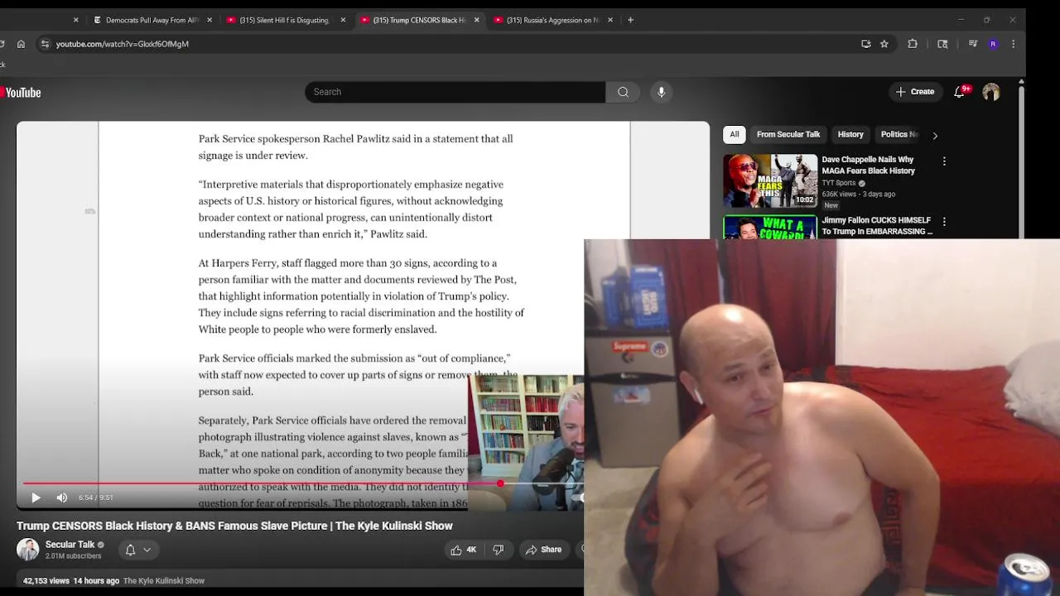Open TYT Sports channel link
Image resolution: width=1060 pixels, height=596 pixels.
tap(839, 183)
